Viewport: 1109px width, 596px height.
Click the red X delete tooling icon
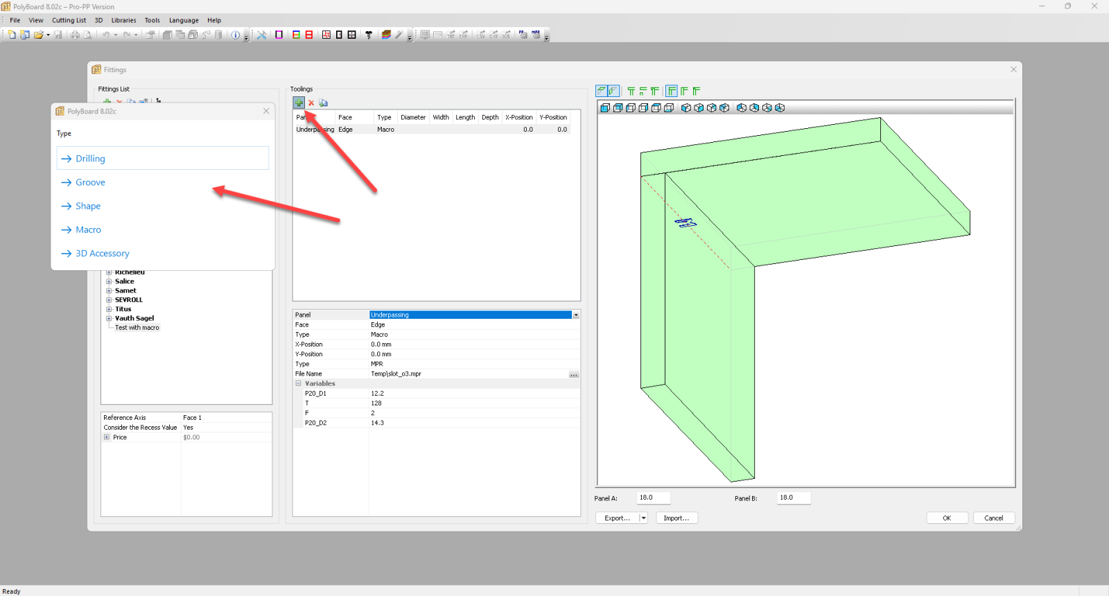tap(311, 103)
